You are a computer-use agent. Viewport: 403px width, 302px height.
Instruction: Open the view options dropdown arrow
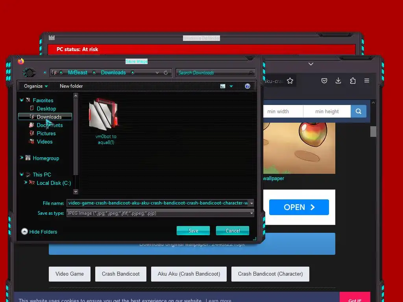tap(231, 86)
